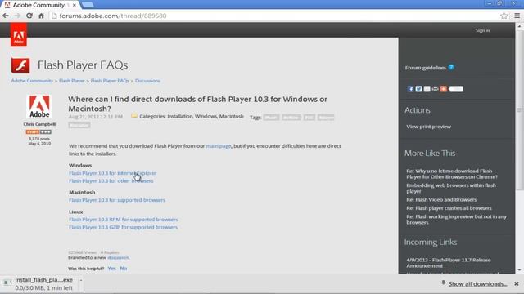The image size is (524, 294).
Task: Click the install_flash_pla...exe download item
Action: point(39,283)
